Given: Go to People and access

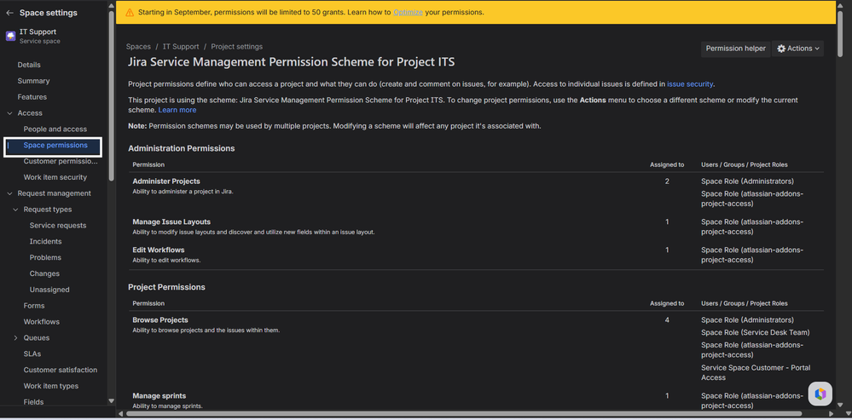Looking at the screenshot, I should coord(55,129).
